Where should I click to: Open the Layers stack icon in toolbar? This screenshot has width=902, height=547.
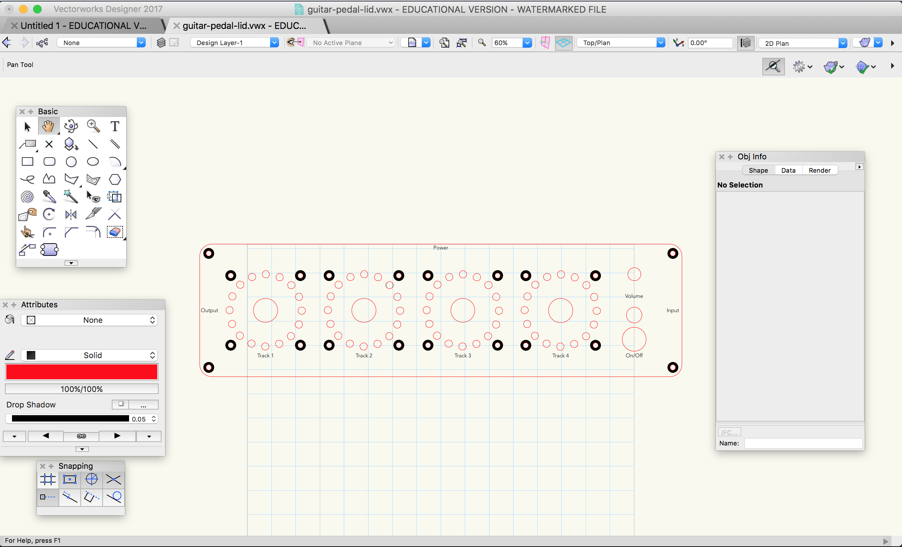[161, 43]
